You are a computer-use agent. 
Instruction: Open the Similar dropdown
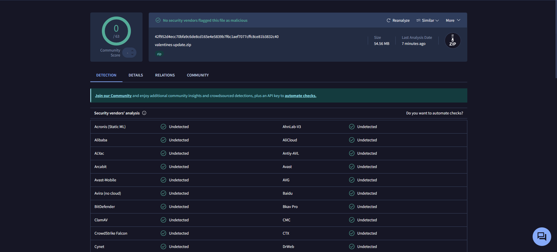pyautogui.click(x=428, y=20)
